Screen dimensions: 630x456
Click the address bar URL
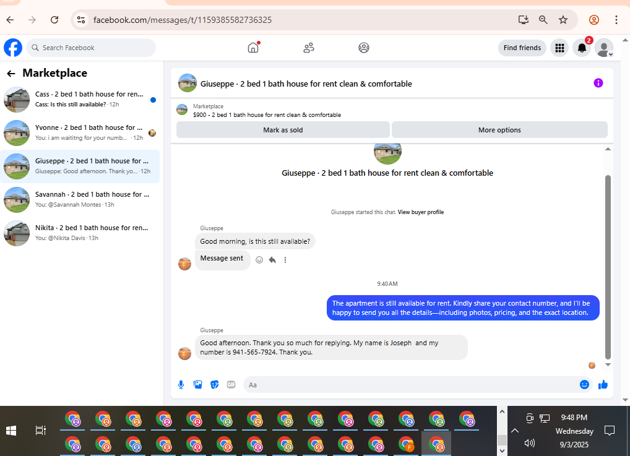pos(183,20)
